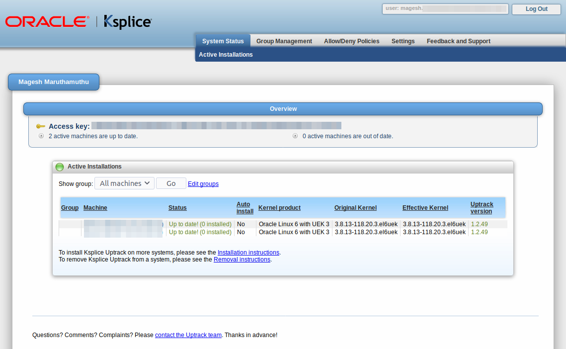Open the Allow/Deny Policies tab
Viewport: 566px width, 349px height.
pos(352,41)
